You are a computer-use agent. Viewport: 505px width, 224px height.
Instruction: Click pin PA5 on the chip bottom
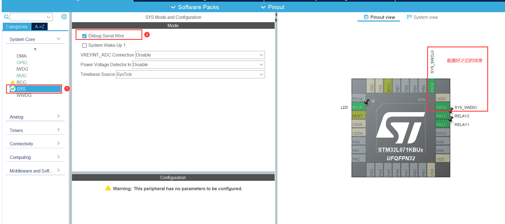pos(388,170)
